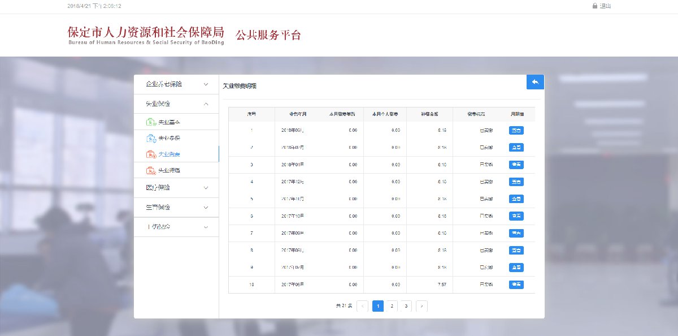Click the 退出 logout link
This screenshot has width=678, height=336.
point(605,6)
